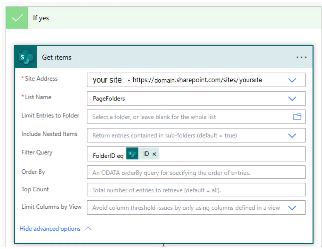Click the green checkmark icon beside If yes

pyautogui.click(x=17, y=18)
